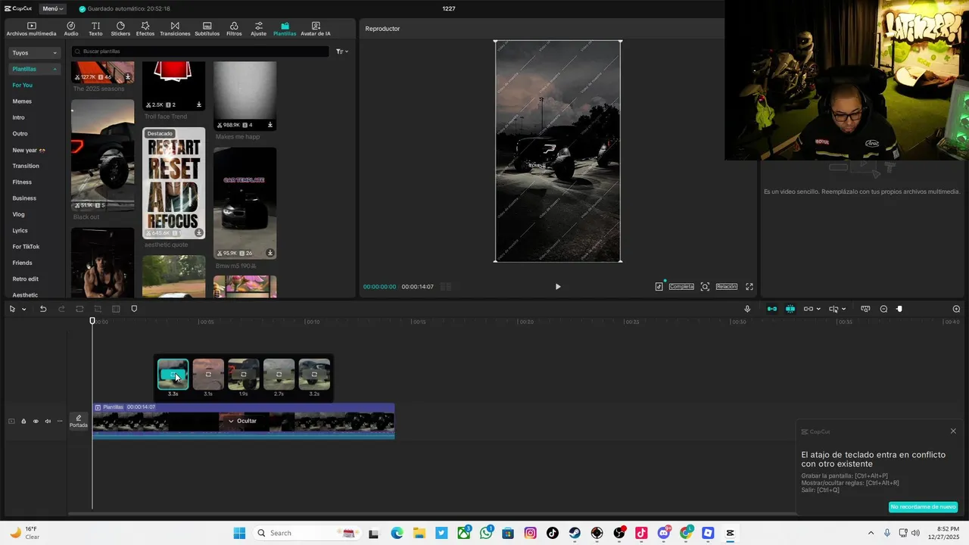Select the Vlog category
The height and width of the screenshot is (545, 969).
(18, 214)
